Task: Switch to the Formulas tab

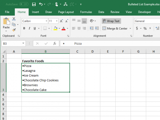Action: point(86,12)
